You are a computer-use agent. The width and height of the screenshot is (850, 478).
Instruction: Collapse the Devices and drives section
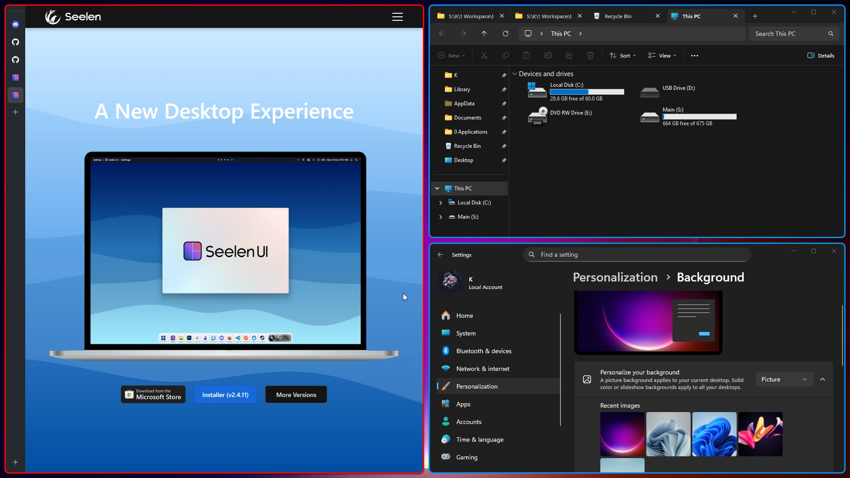[515, 73]
